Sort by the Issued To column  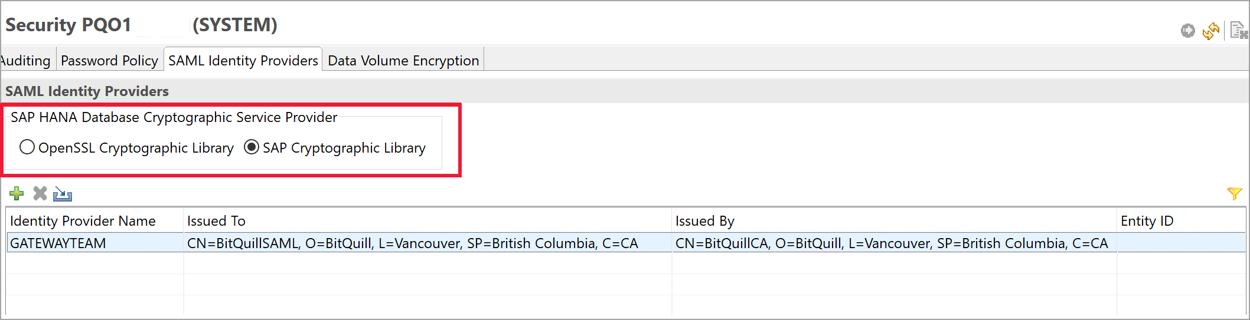tap(216, 221)
